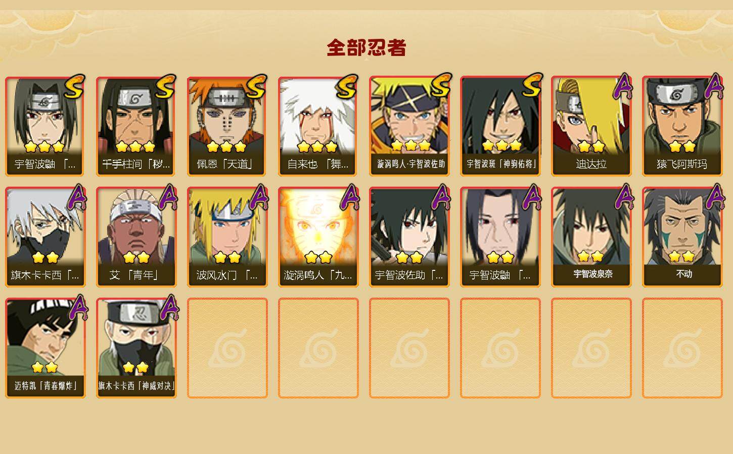Click the A rank badge on 旗木卡卡西 silver-hair card
The height and width of the screenshot is (454, 733).
[77, 197]
